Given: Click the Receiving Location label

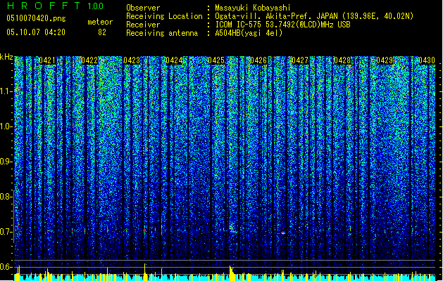Looking at the screenshot, I should point(164,16).
